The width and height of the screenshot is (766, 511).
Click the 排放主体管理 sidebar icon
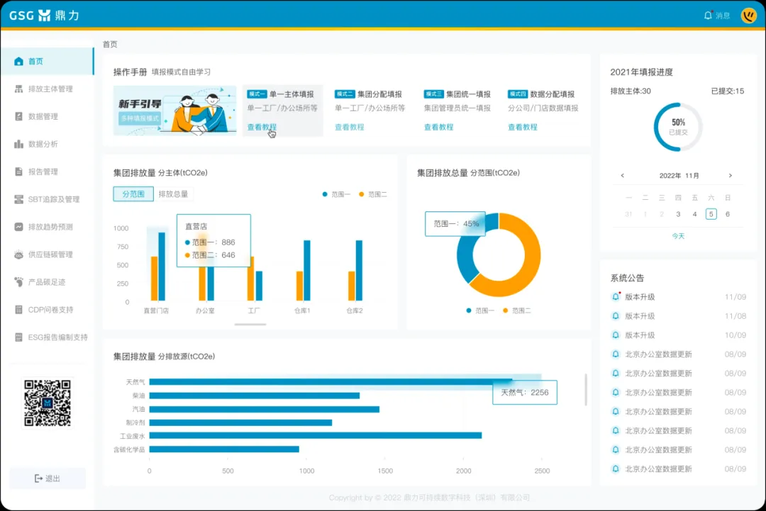click(x=19, y=89)
